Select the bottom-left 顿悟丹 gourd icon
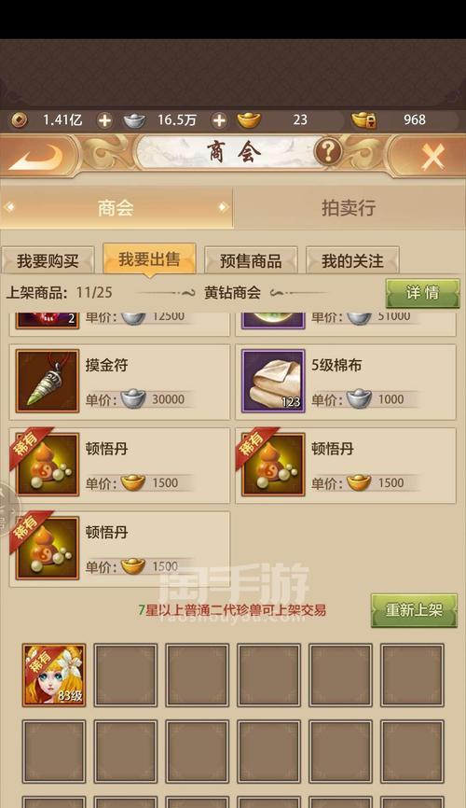Image resolution: width=466 pixels, height=808 pixels. click(48, 549)
